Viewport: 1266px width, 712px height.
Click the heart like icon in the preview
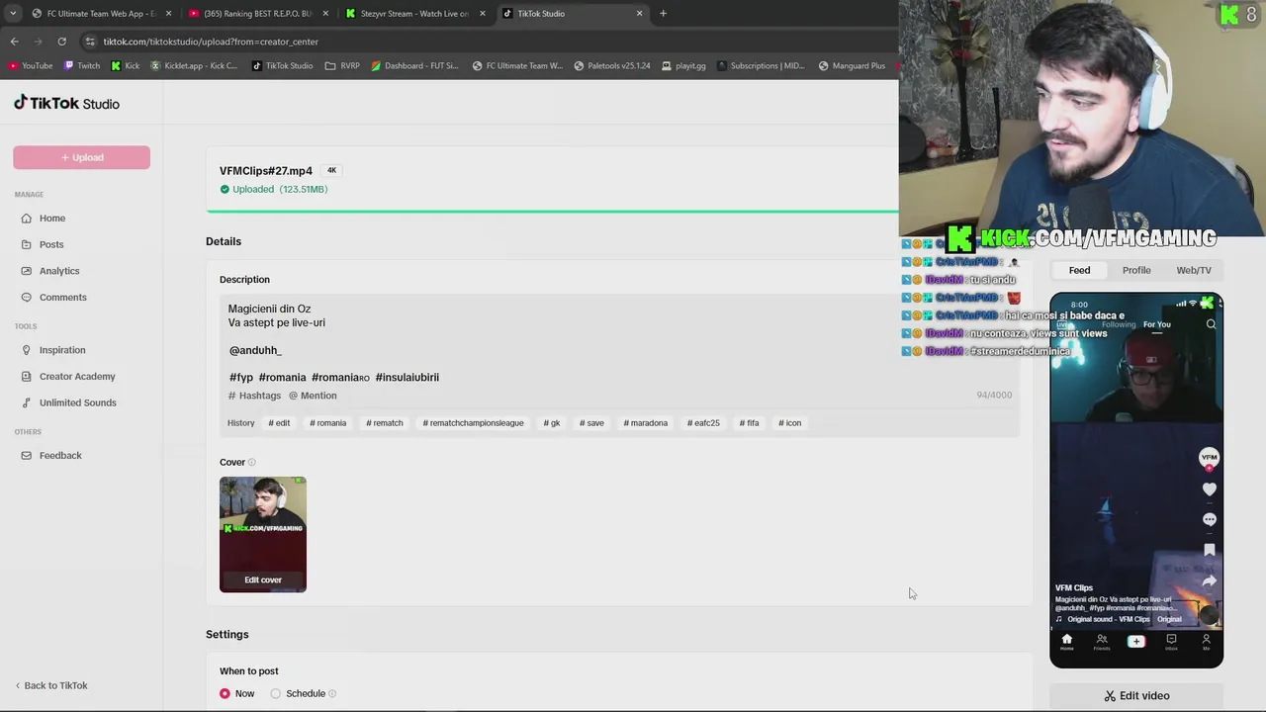pos(1209,489)
